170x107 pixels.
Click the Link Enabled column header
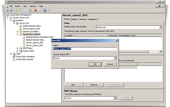point(124,35)
